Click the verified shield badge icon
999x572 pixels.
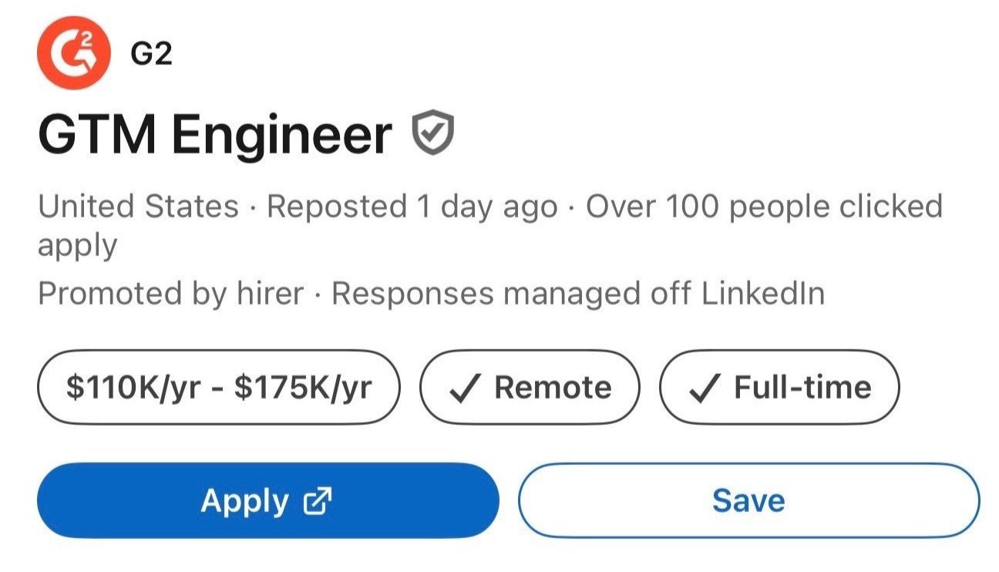click(x=434, y=133)
